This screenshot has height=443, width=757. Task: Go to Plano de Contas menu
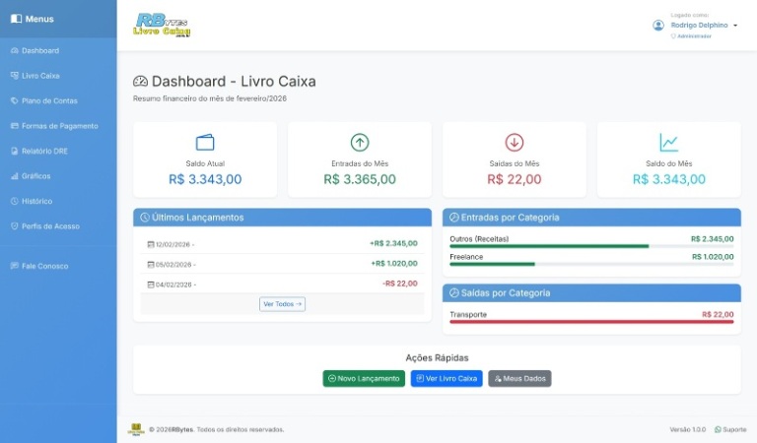(58, 100)
